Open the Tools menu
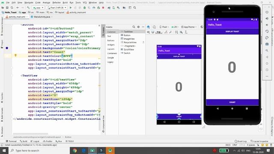274x154 pixels. (78, 3)
